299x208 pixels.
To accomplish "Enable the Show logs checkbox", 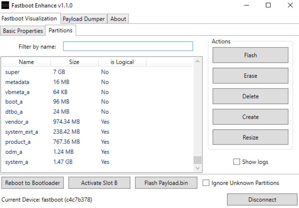I will pyautogui.click(x=236, y=162).
